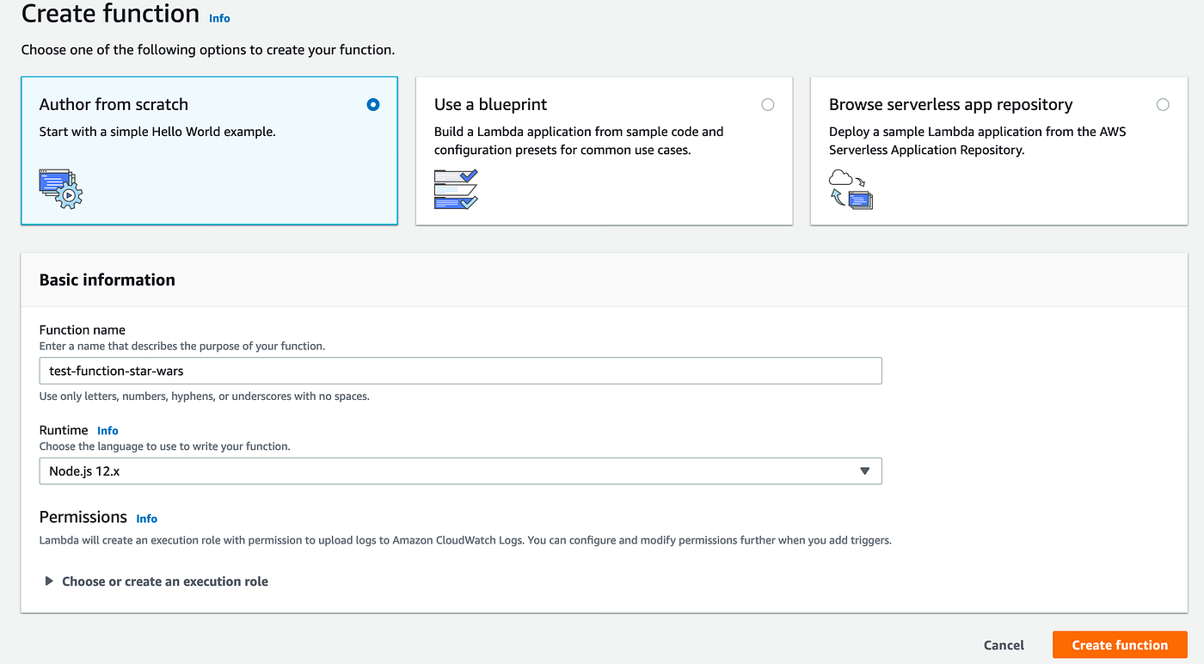Open the Info link beside Permissions
The height and width of the screenshot is (664, 1204).
coord(146,519)
